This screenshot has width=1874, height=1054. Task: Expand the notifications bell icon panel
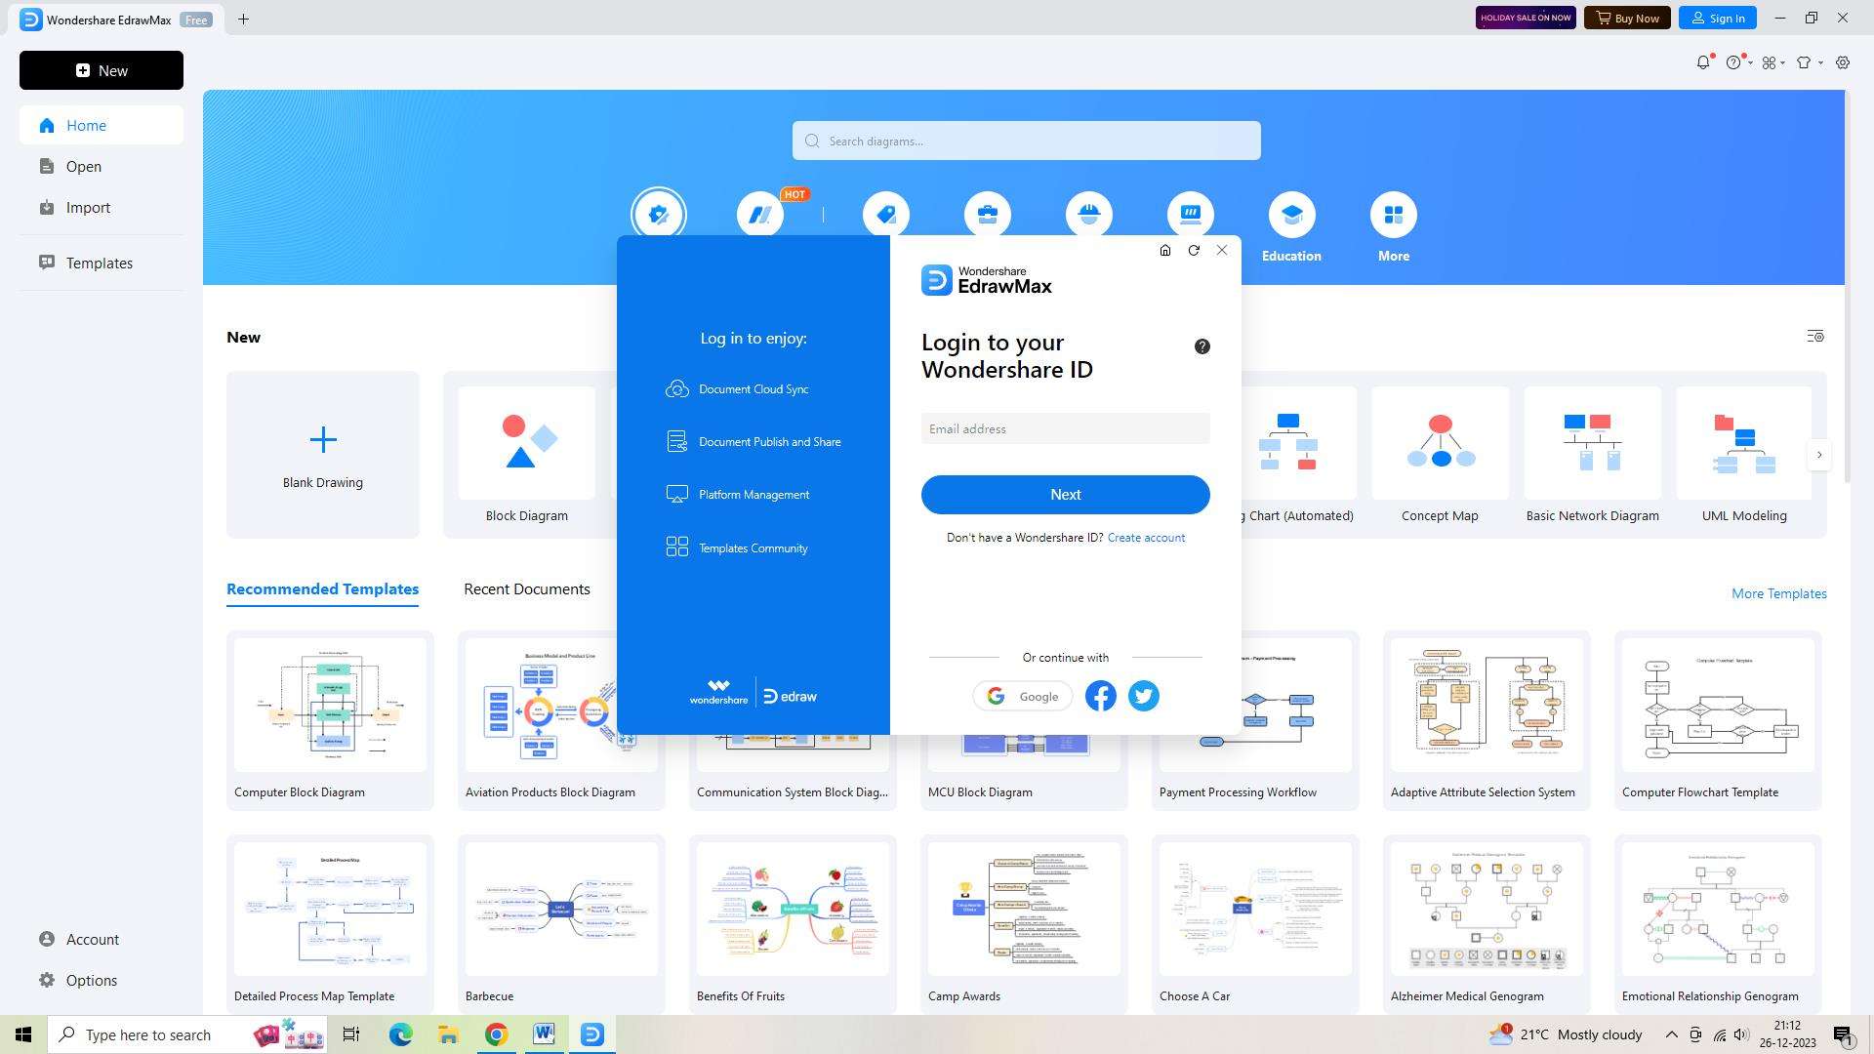click(1703, 61)
